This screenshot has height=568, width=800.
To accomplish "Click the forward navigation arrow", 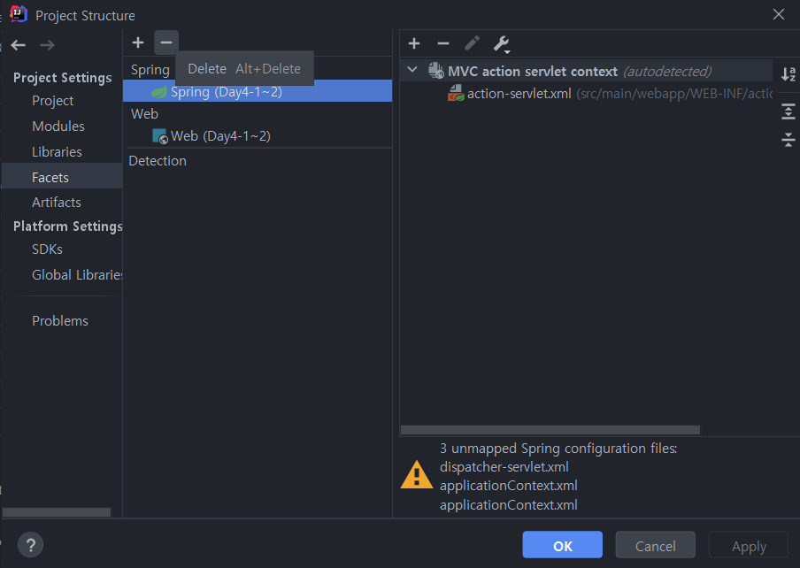I will [48, 45].
